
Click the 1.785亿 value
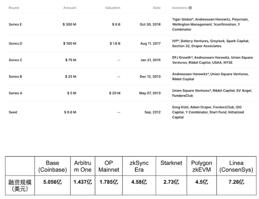coord(109,182)
